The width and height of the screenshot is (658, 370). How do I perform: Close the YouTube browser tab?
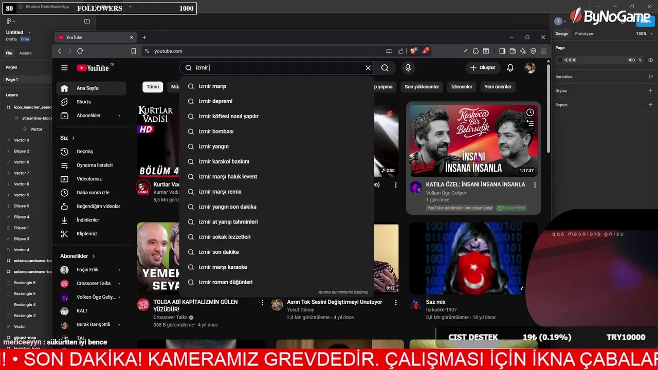pos(131,37)
